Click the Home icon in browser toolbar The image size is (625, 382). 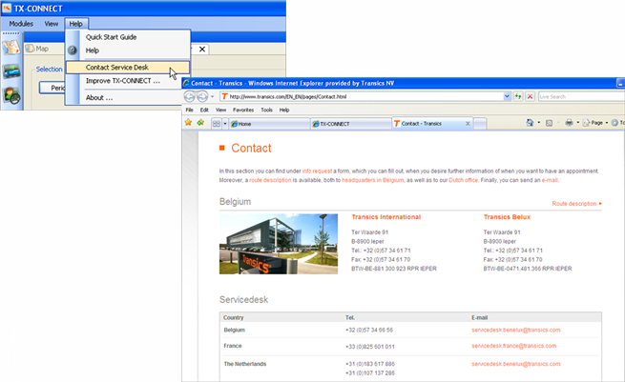pyautogui.click(x=530, y=124)
